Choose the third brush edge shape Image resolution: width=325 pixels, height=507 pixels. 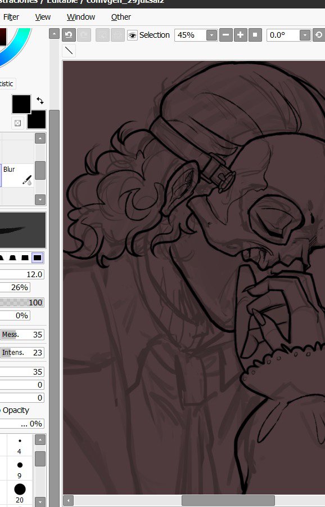[x=25, y=257]
